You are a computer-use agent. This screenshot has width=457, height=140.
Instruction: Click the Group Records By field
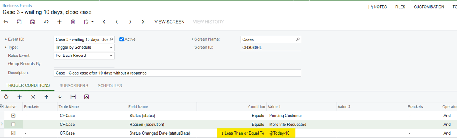coord(84,64)
